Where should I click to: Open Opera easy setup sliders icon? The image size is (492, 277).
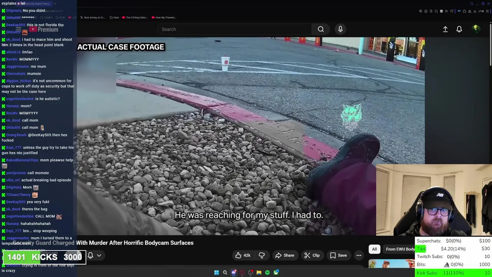click(487, 11)
